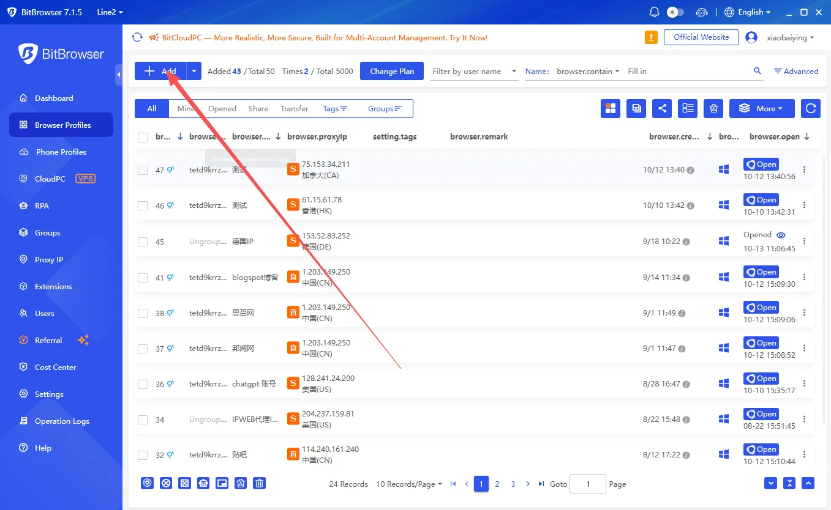Viewport: 831px width, 510px height.
Task: Tick the select-all header checkbox
Action: point(143,138)
